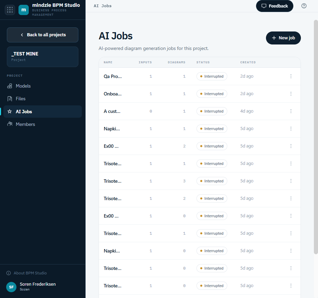Screen dimensions: 318x298
Task: Click the Members people icon
Action: 10,124
